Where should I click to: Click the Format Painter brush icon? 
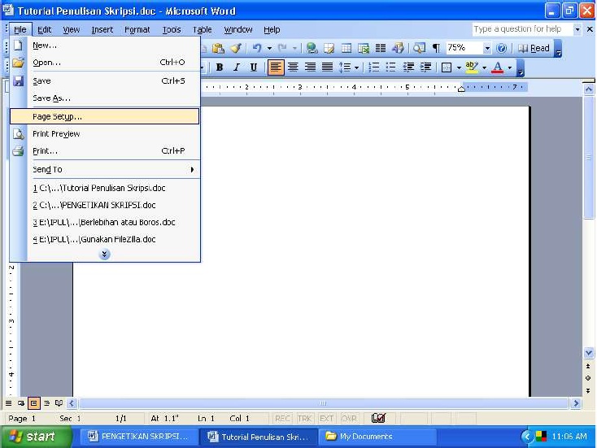coord(236,48)
